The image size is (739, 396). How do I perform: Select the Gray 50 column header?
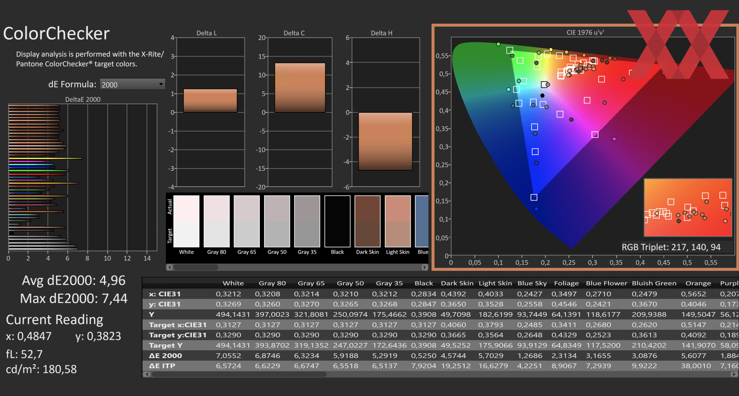350,283
